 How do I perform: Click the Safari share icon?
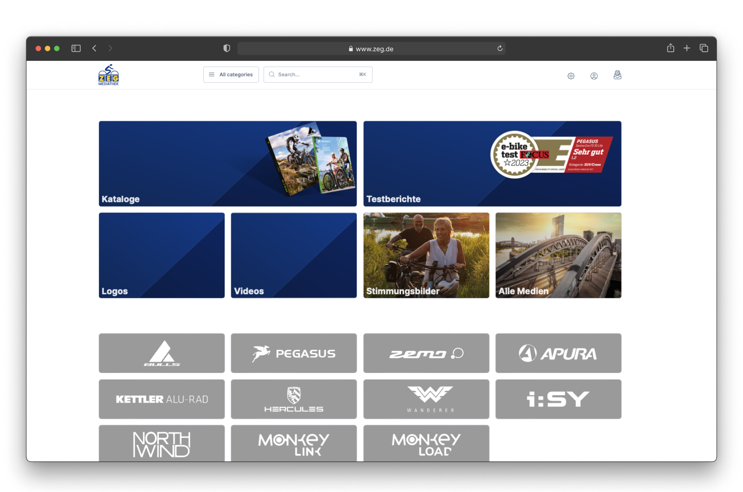tap(670, 48)
